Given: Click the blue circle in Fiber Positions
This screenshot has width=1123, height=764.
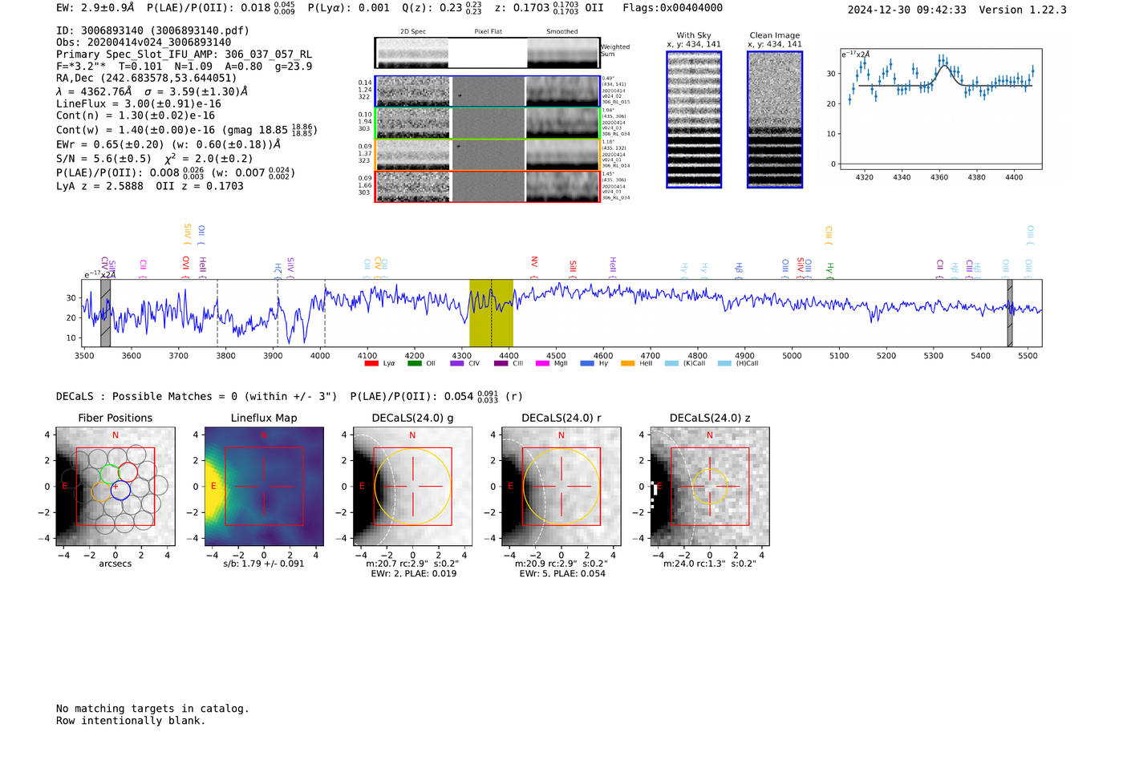Looking at the screenshot, I should pos(120,490).
